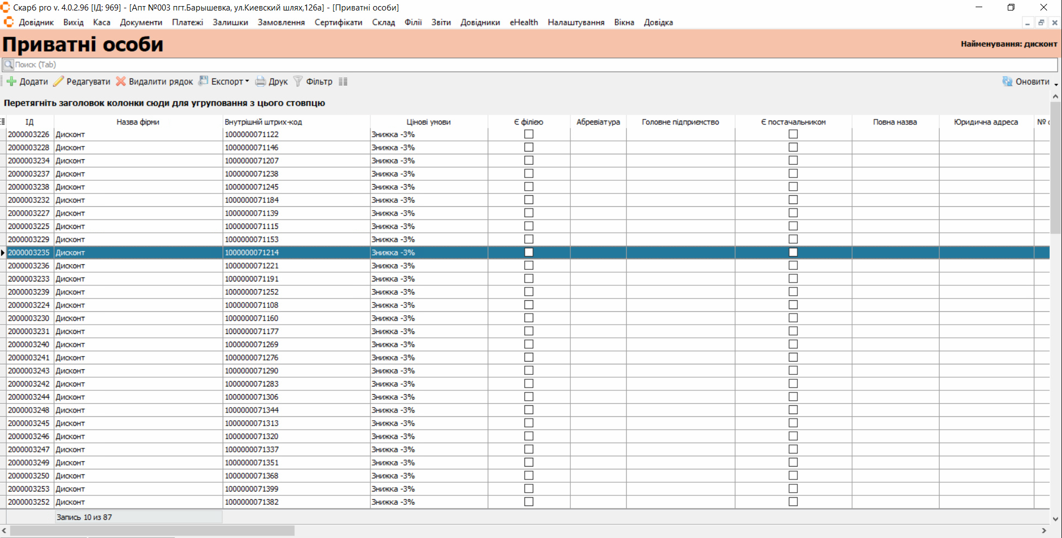Click the red X Видалити рядок icon
Image resolution: width=1062 pixels, height=538 pixels.
point(121,82)
